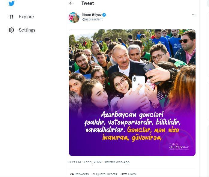Click the @azpresident handle
The height and width of the screenshot is (177, 209).
tap(92, 19)
